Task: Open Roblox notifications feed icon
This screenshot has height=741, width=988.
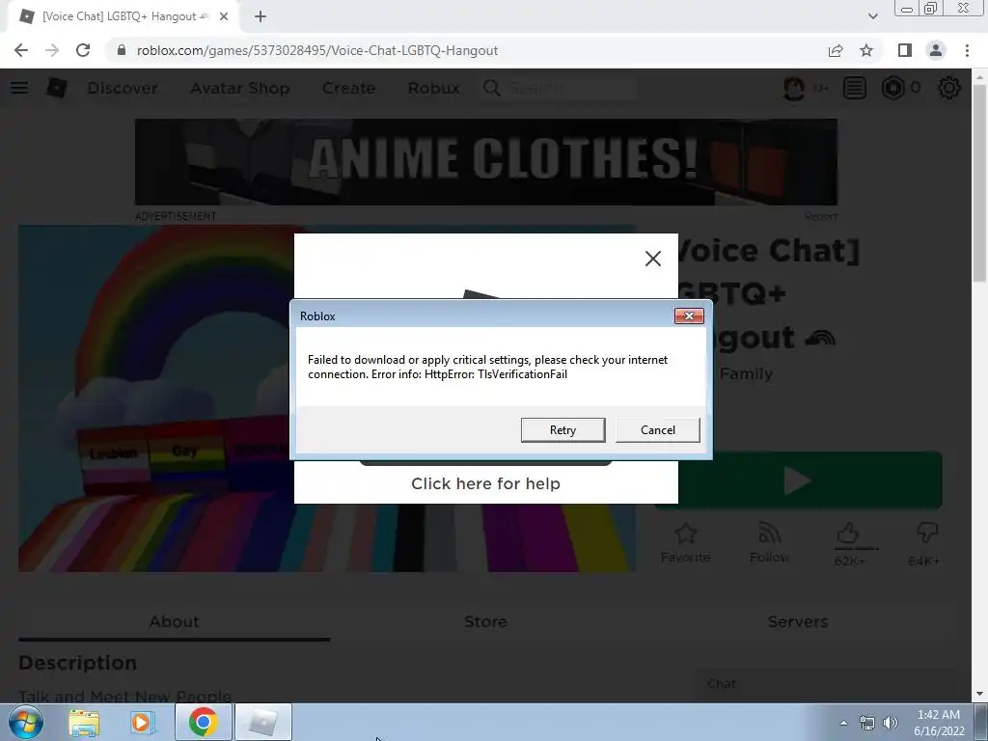Action: click(x=855, y=88)
